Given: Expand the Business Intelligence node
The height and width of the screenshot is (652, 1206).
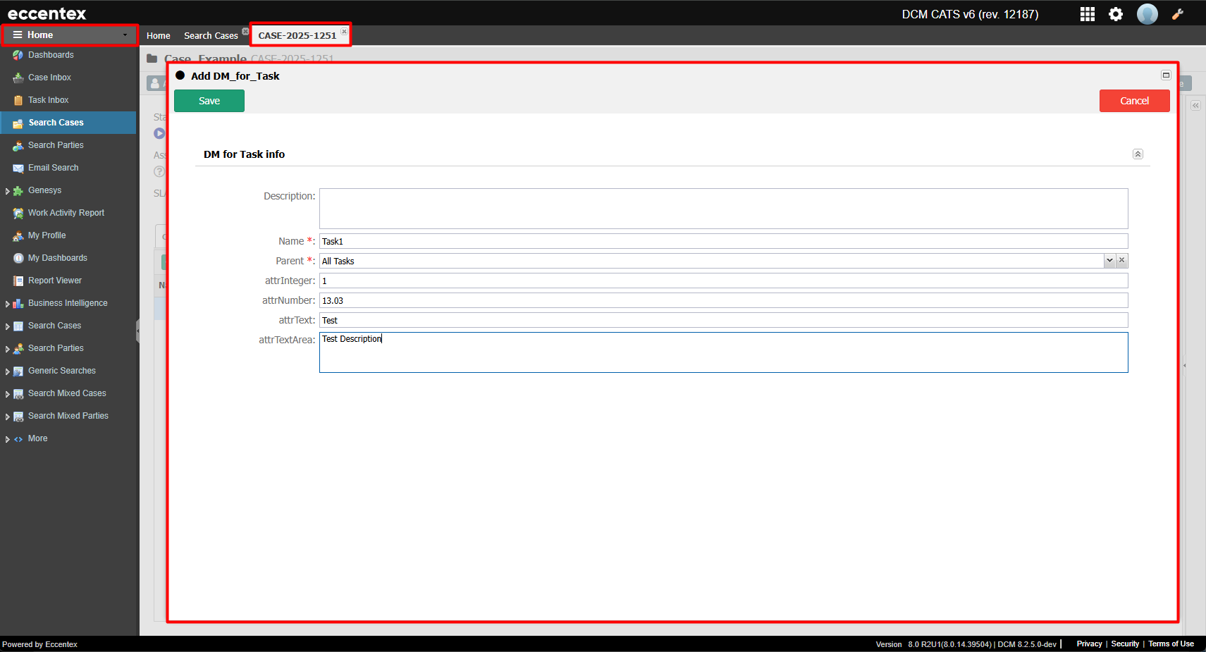Looking at the screenshot, I should pos(7,304).
